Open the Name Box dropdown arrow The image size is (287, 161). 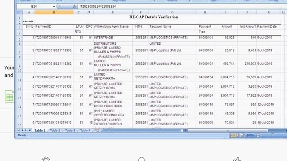(x=54, y=6)
